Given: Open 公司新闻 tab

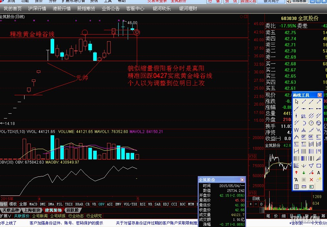Looking at the screenshot, I should tap(40, 216).
